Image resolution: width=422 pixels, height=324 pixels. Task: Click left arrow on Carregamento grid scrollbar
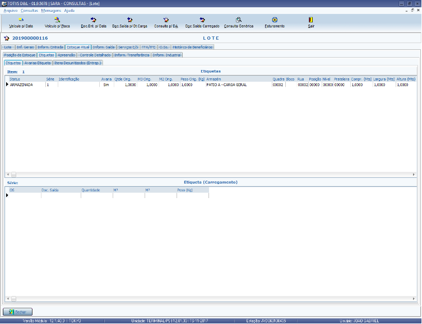tap(8, 298)
